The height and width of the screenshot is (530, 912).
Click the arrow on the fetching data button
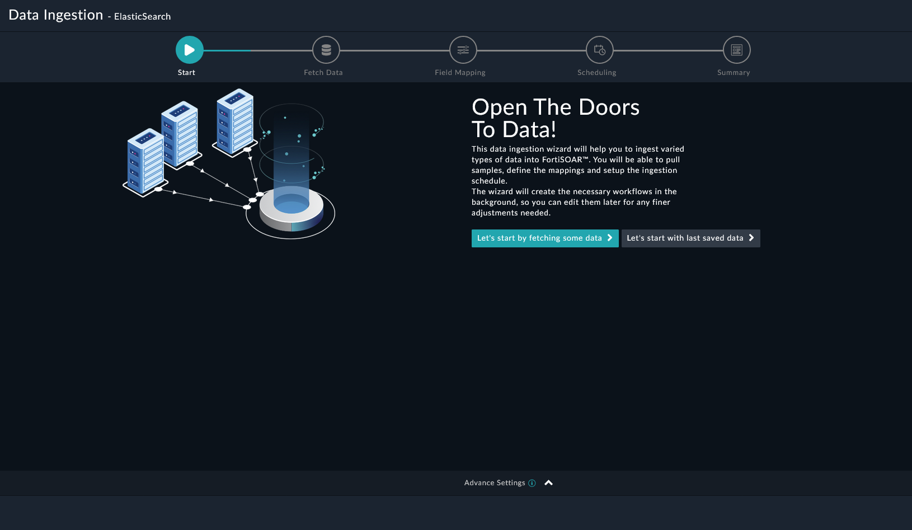tap(610, 238)
